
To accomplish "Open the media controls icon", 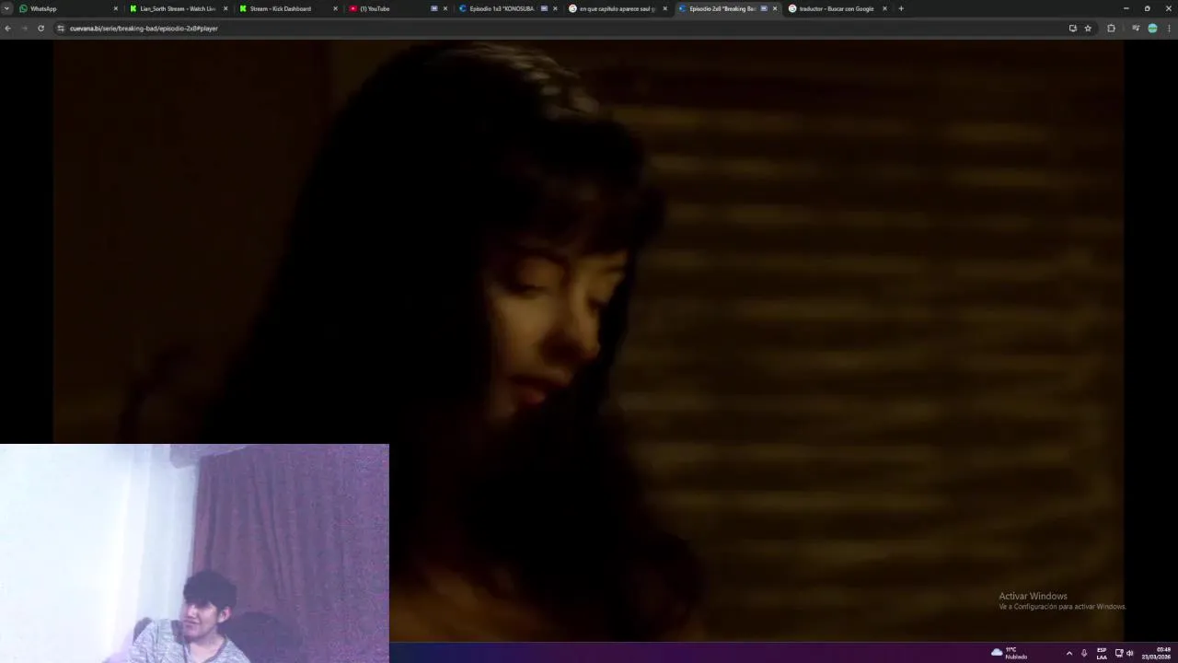I will [x=1136, y=29].
